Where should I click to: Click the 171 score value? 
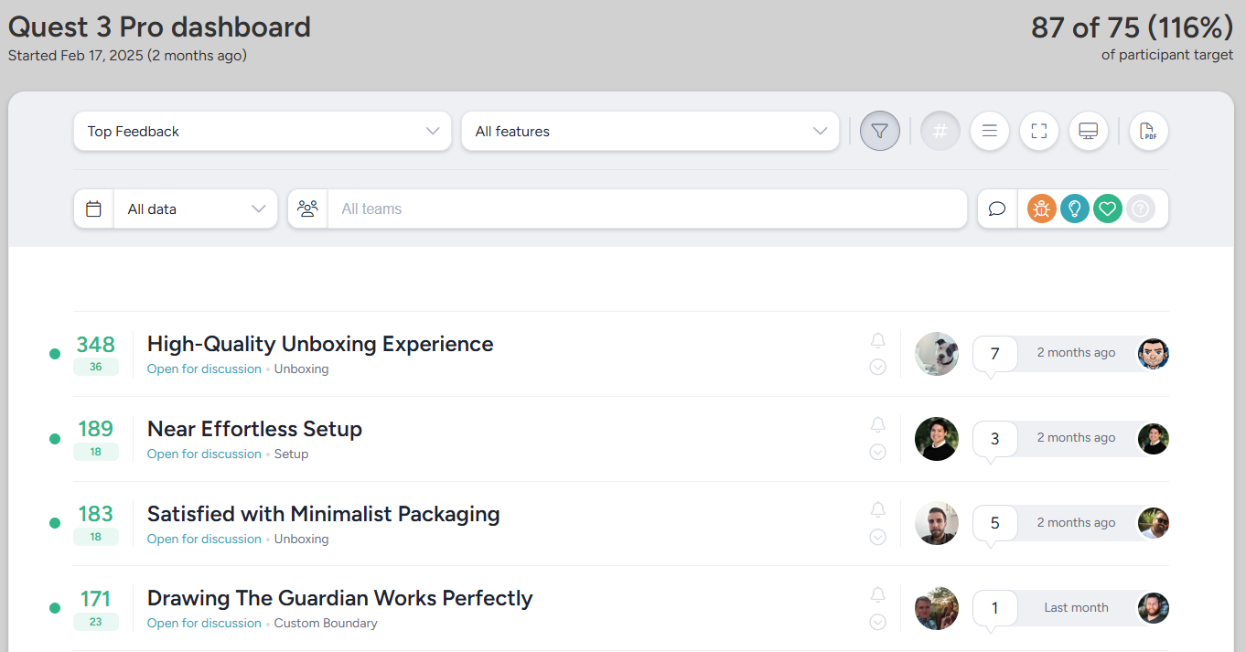tap(95, 599)
